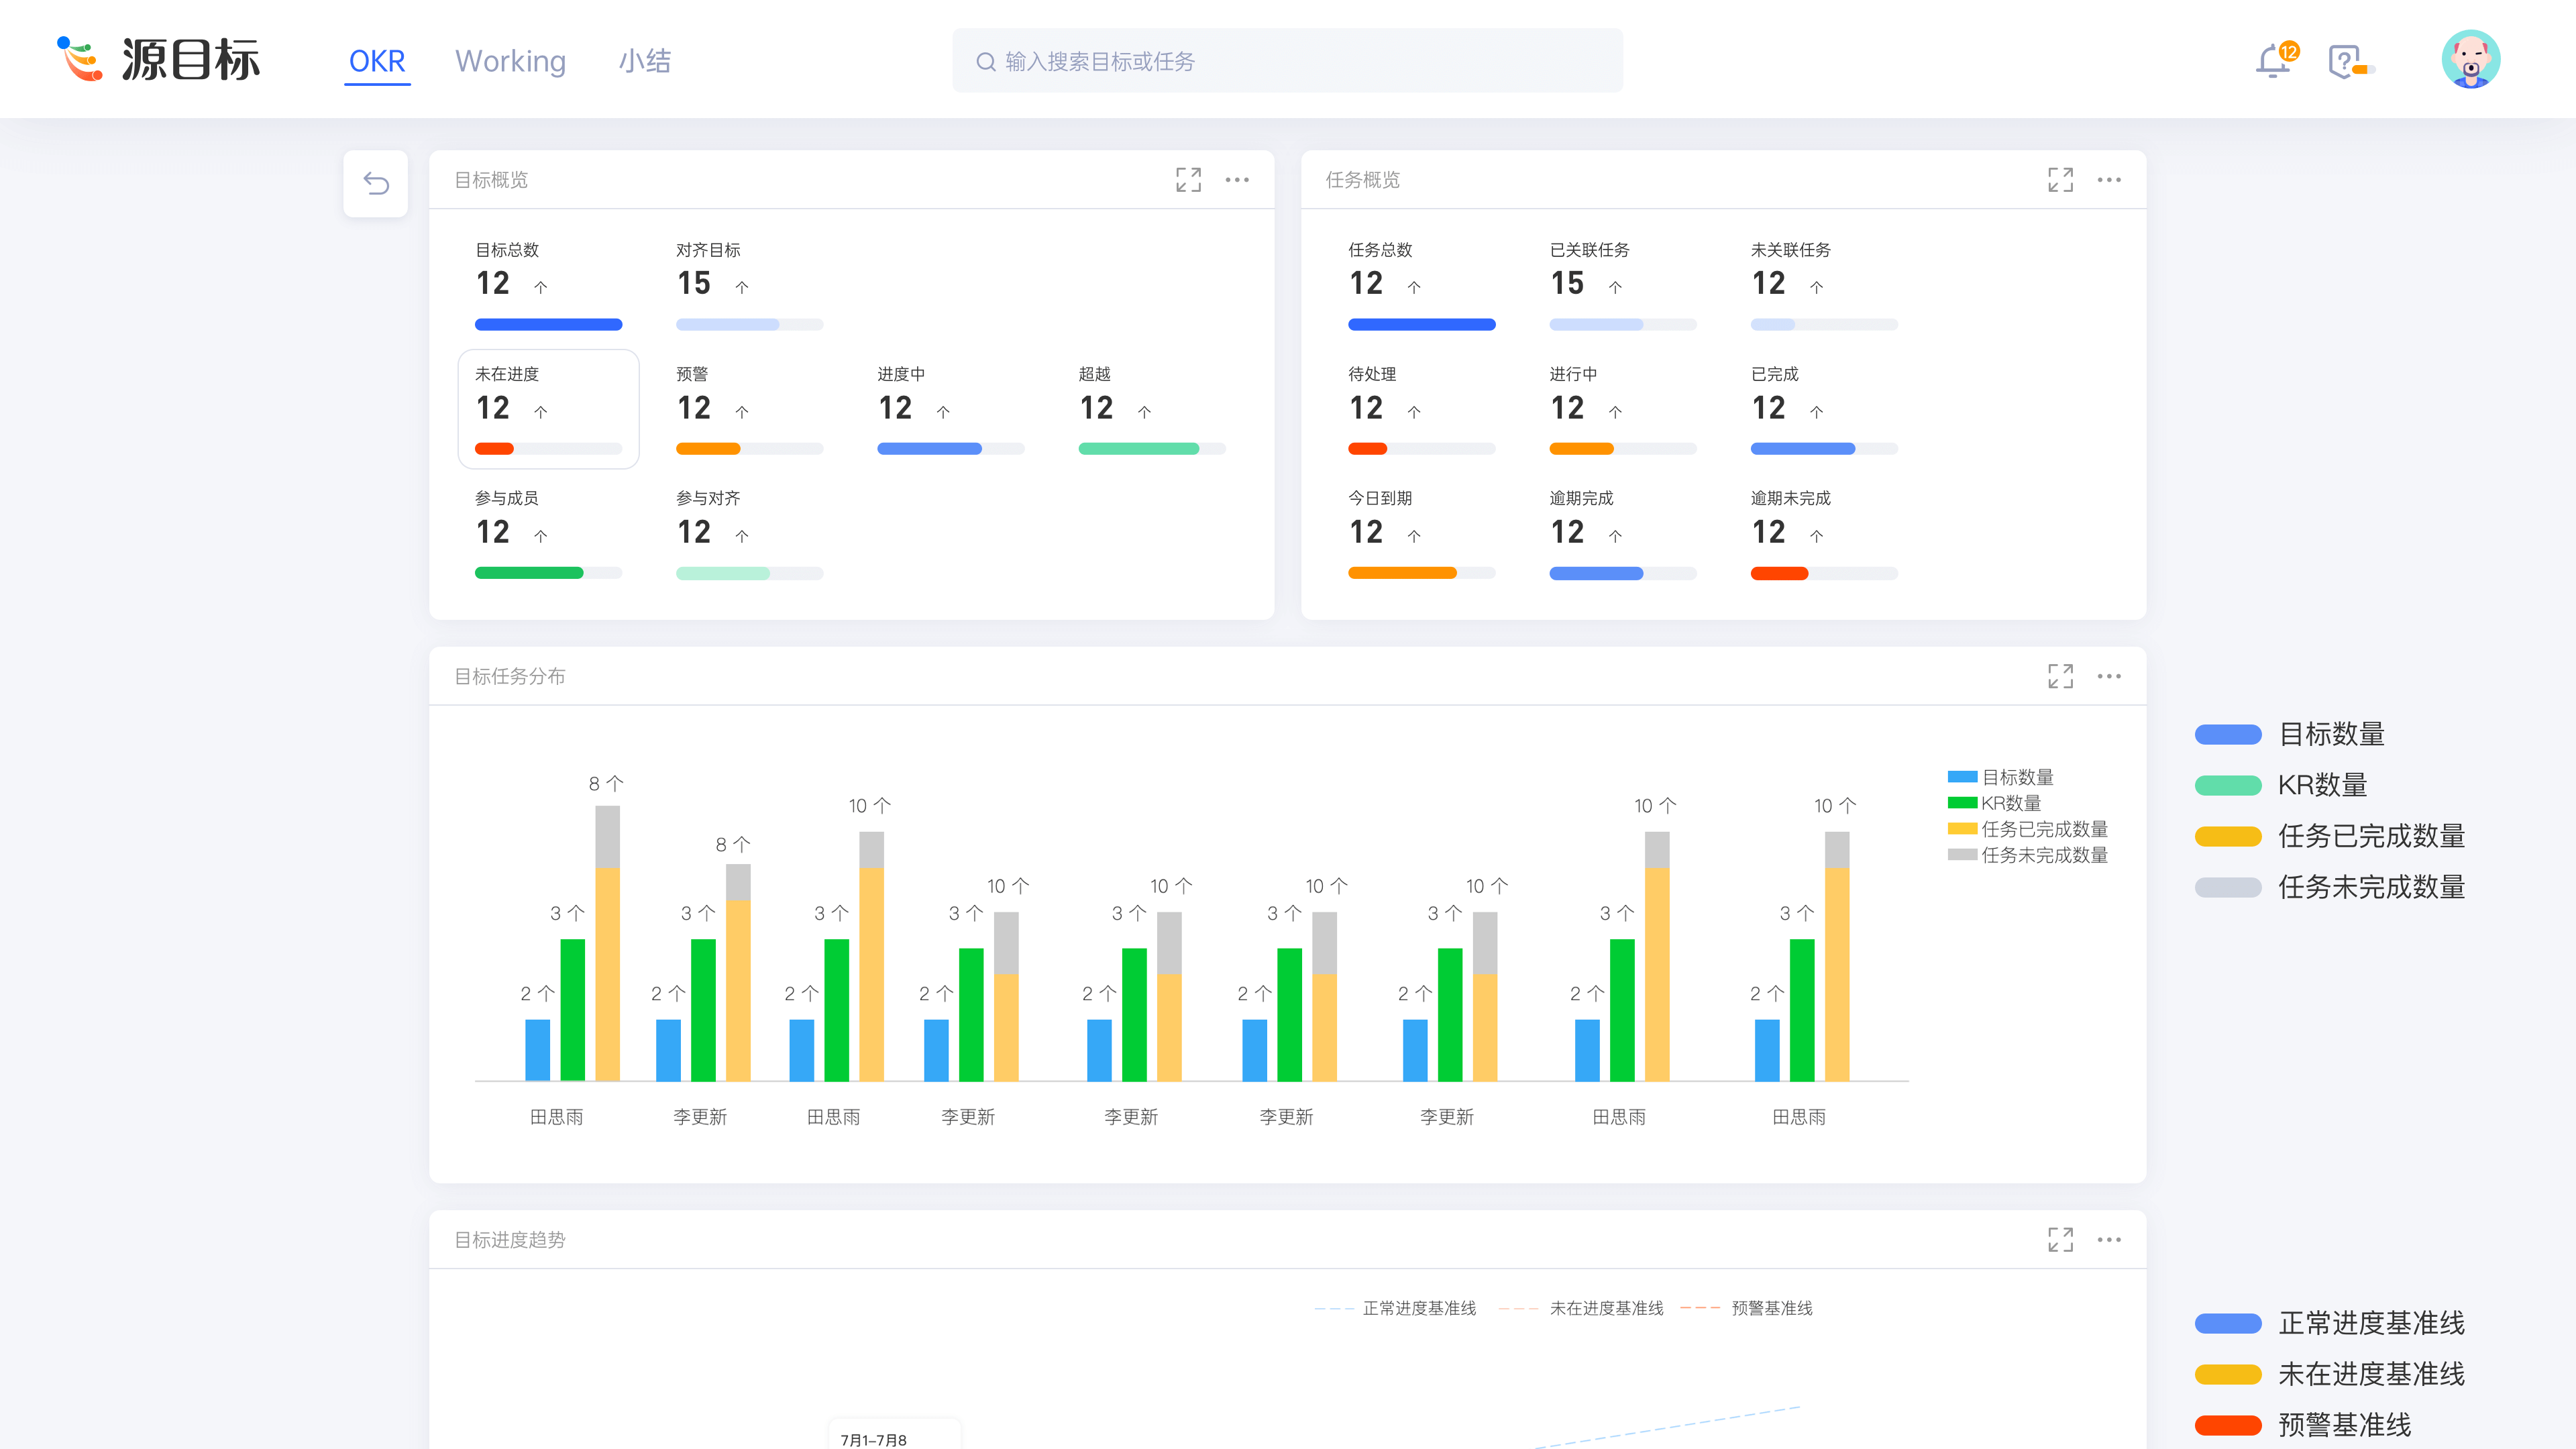Viewport: 2576px width, 1449px height.
Task: Toggle 目标数量 series in chart legend
Action: pyautogui.click(x=2000, y=777)
